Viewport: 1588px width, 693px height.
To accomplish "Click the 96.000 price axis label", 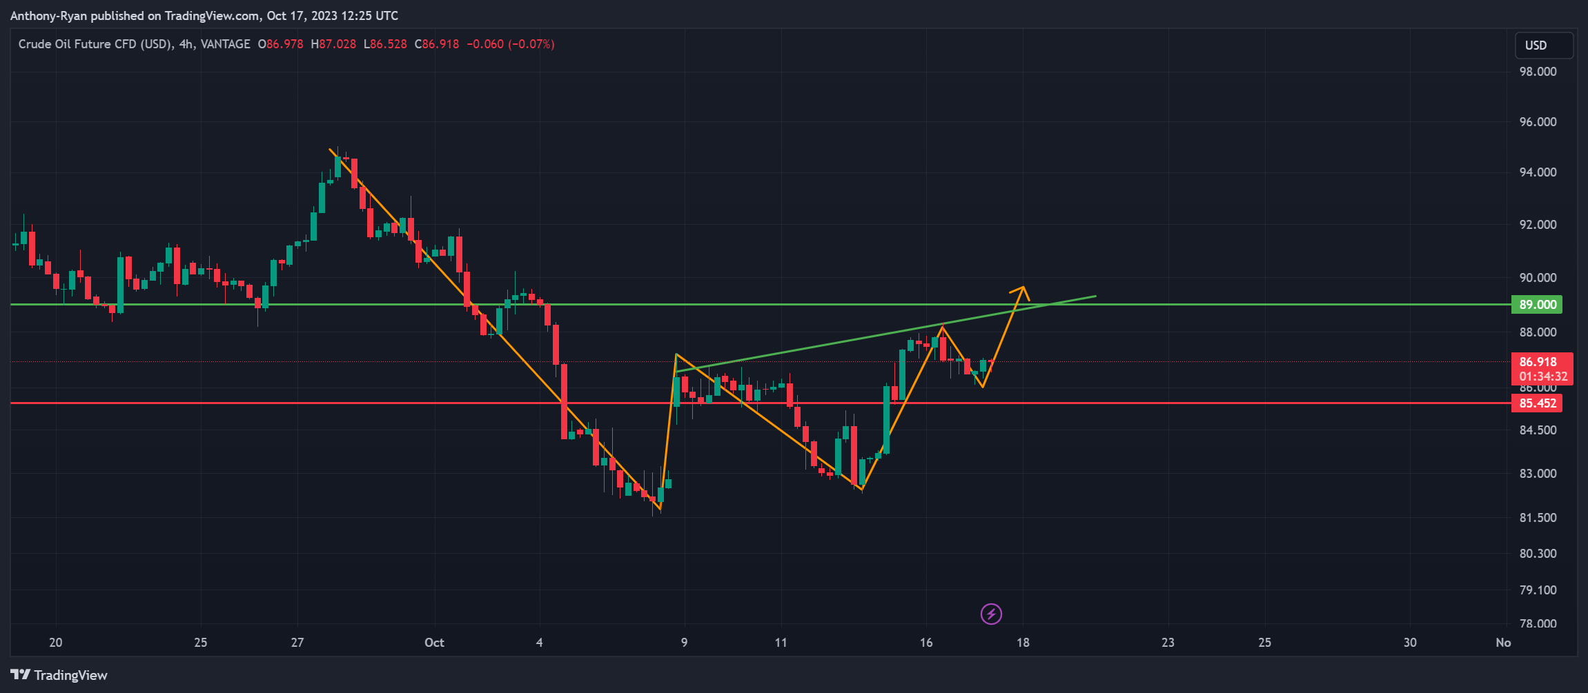I will point(1538,122).
